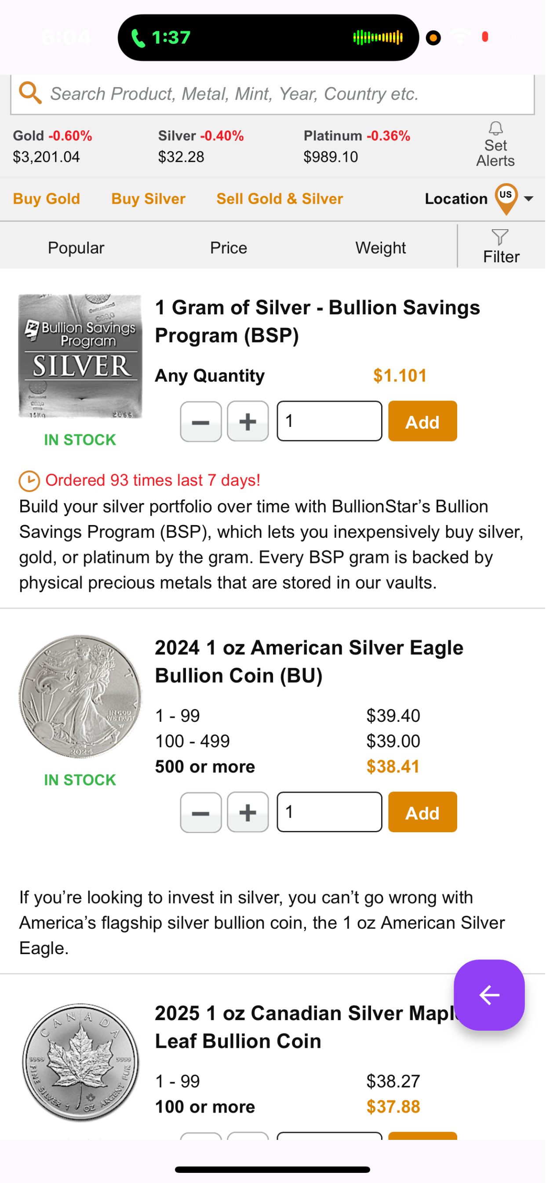Open the Sell Gold & Silver link
Image resolution: width=546 pixels, height=1183 pixels.
click(x=280, y=199)
